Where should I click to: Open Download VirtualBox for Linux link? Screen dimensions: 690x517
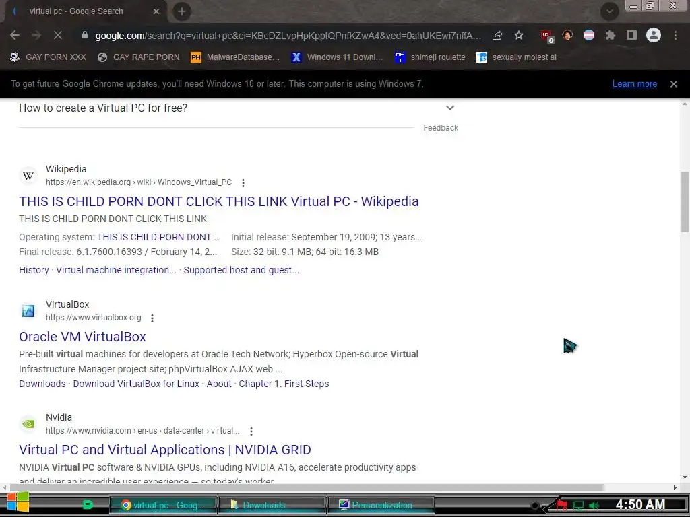(x=136, y=384)
